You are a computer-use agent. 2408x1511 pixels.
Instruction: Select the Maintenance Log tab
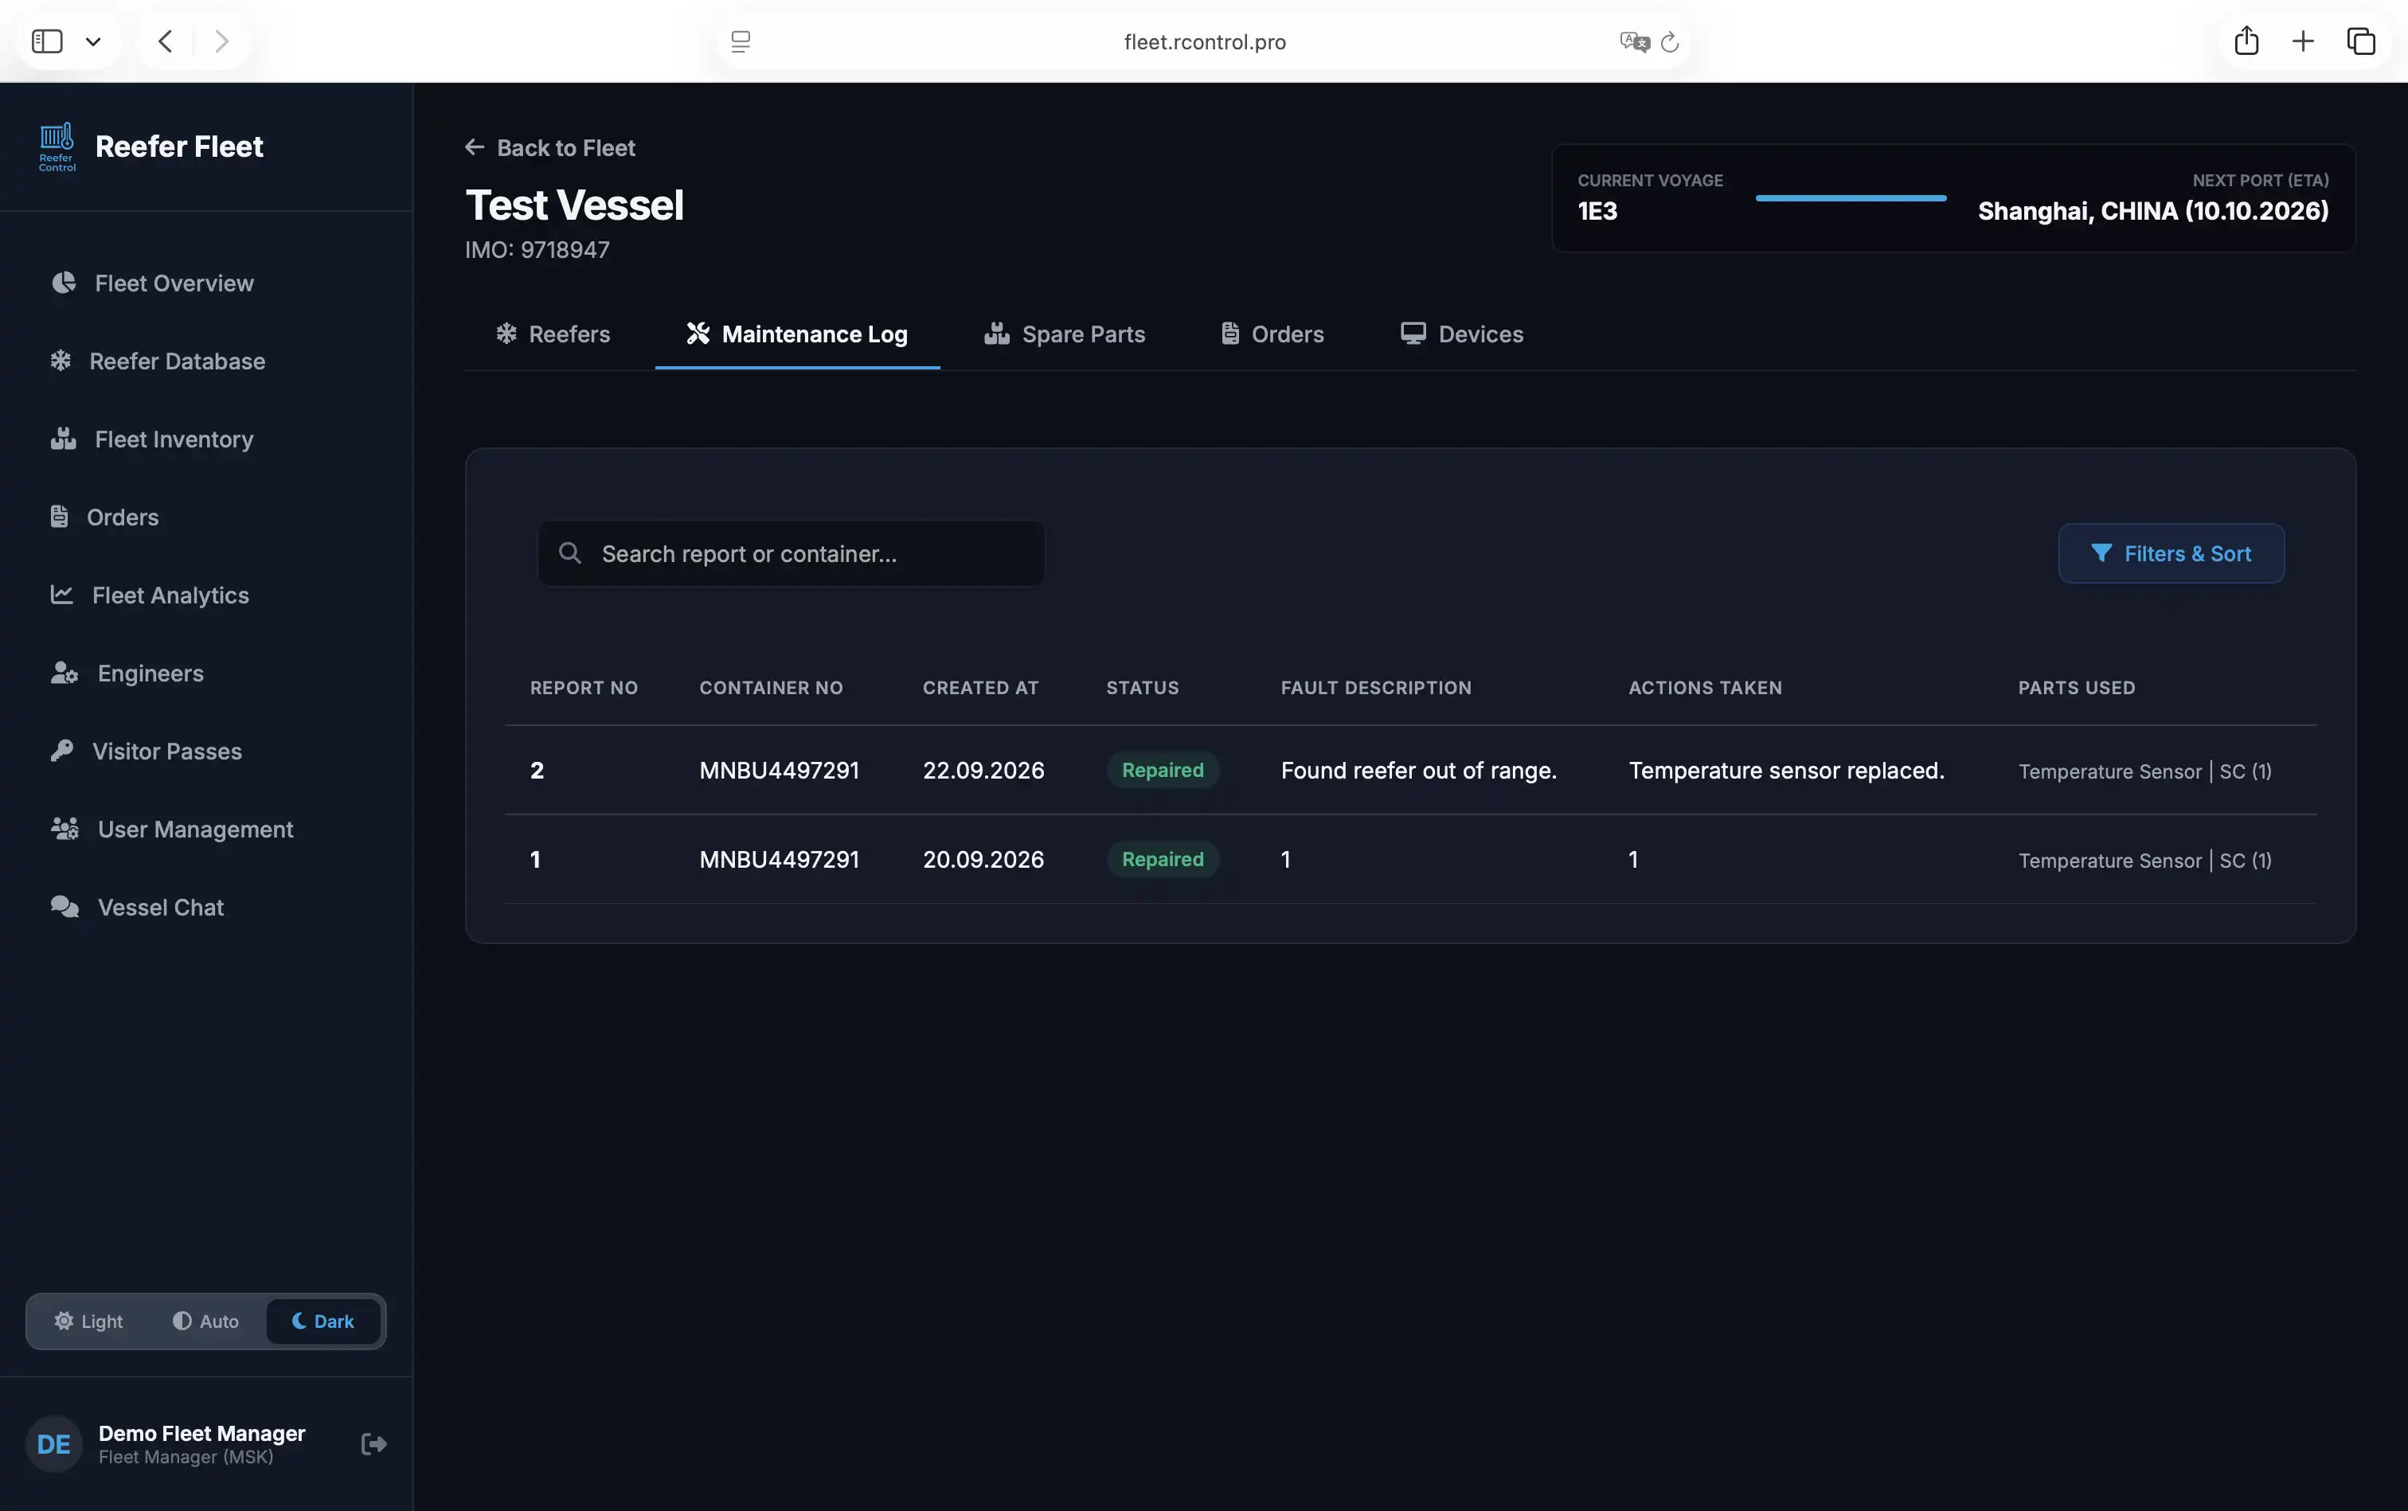[796, 334]
